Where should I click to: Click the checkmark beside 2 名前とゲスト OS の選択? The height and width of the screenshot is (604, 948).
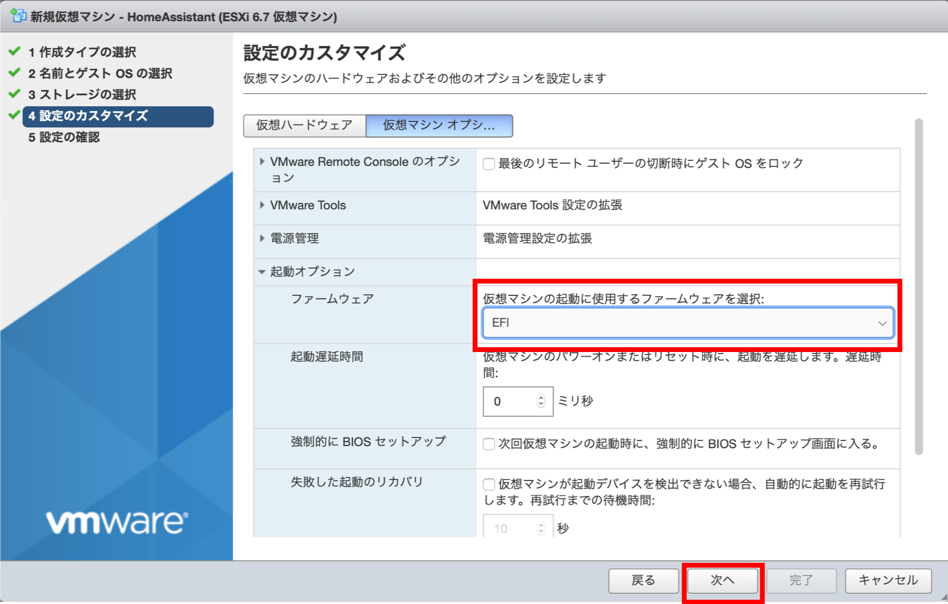(15, 73)
